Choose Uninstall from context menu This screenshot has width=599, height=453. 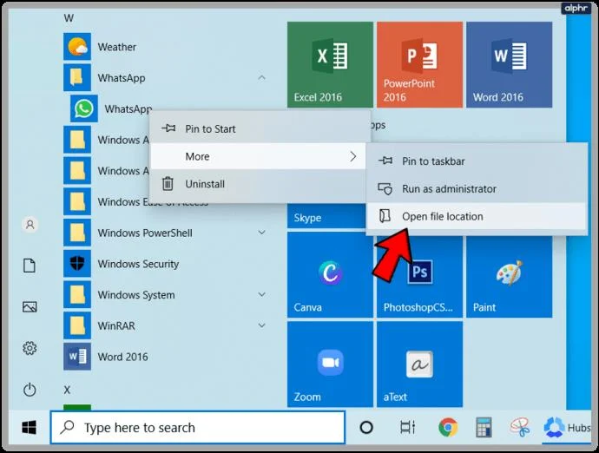click(258, 184)
